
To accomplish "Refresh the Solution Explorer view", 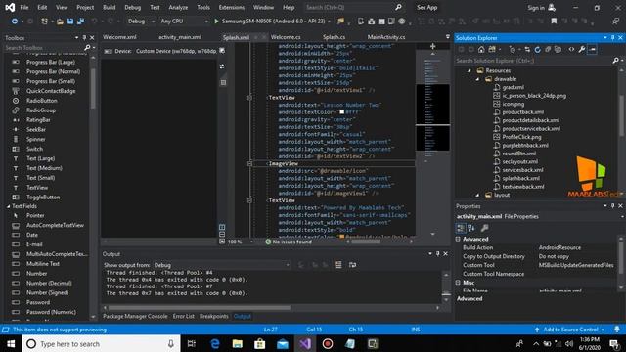I will [x=537, y=49].
